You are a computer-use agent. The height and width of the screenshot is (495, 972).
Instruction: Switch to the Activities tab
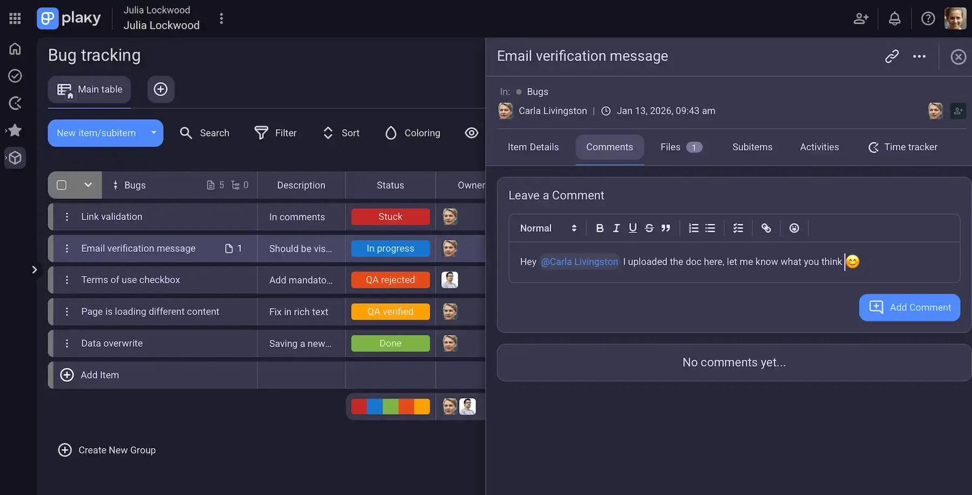819,147
